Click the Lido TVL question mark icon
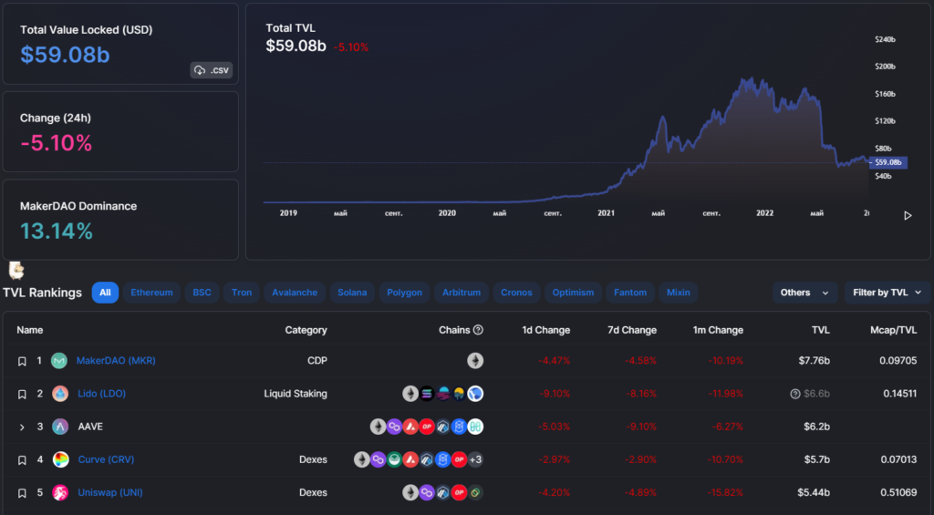The height and width of the screenshot is (515, 934). (795, 394)
